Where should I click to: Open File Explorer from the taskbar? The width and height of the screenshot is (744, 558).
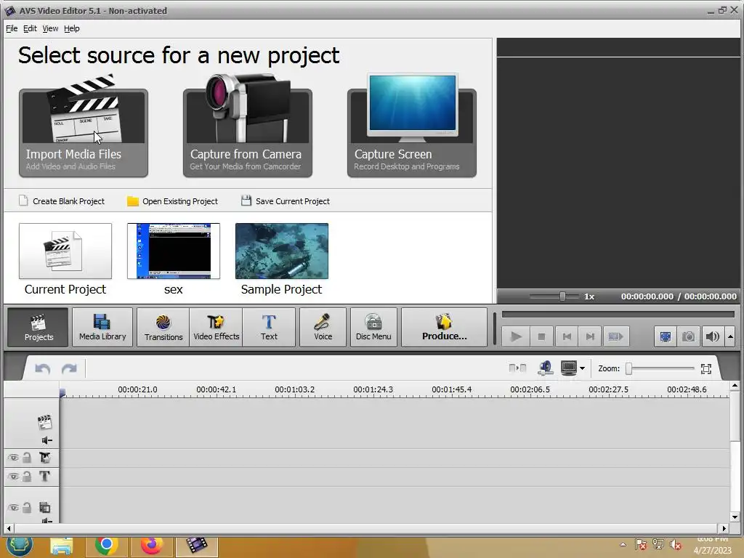tap(62, 546)
